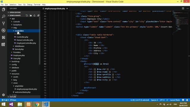
Task: Open the Search view in activity bar
Action: [x=3, y=16]
